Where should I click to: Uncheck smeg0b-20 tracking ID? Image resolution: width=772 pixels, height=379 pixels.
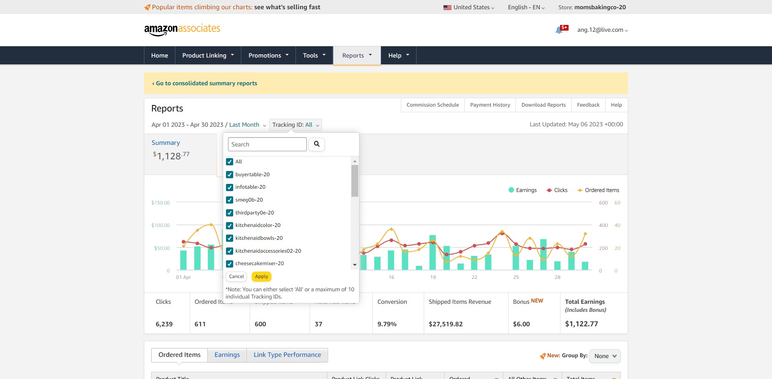230,200
